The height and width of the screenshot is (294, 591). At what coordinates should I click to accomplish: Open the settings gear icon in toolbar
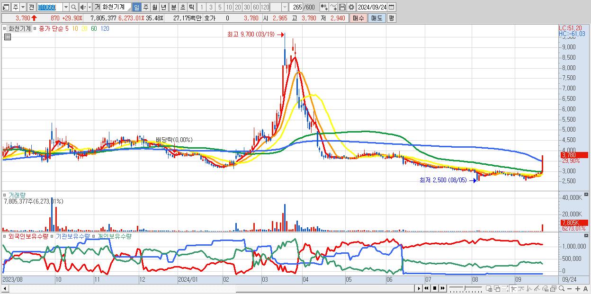click(351, 7)
